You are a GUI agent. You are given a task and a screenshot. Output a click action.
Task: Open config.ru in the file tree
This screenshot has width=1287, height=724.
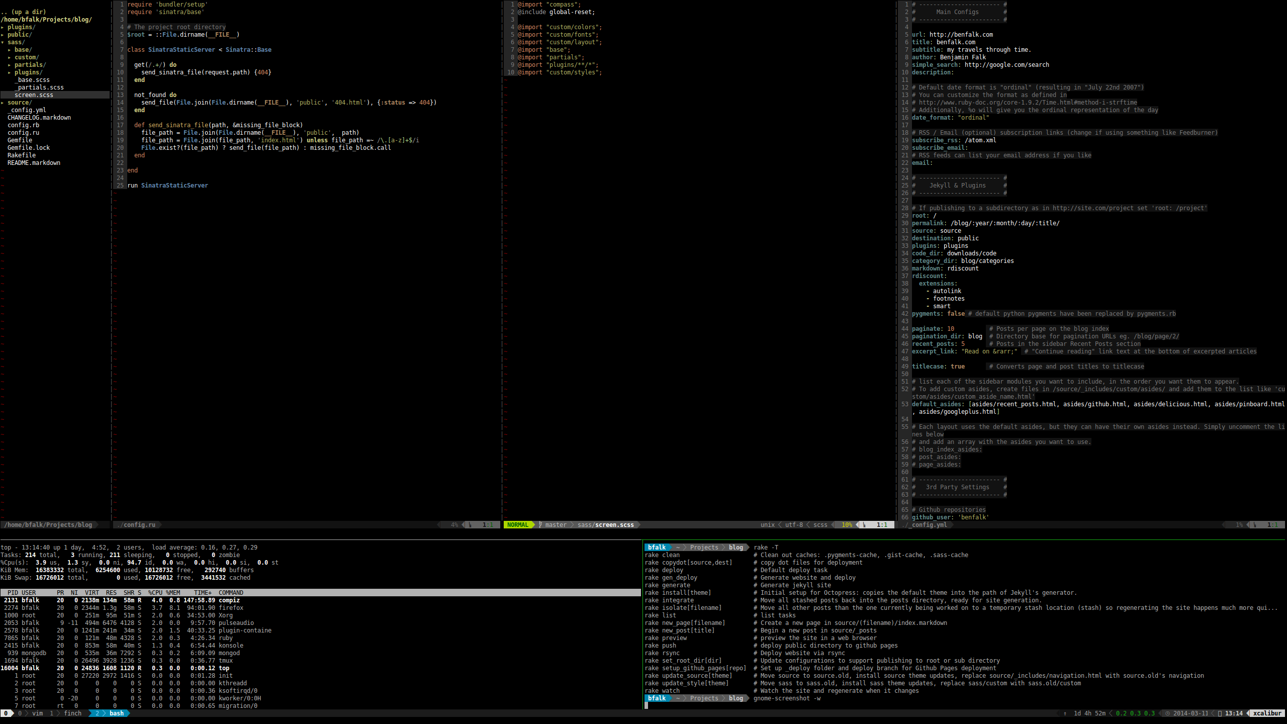pyautogui.click(x=23, y=133)
